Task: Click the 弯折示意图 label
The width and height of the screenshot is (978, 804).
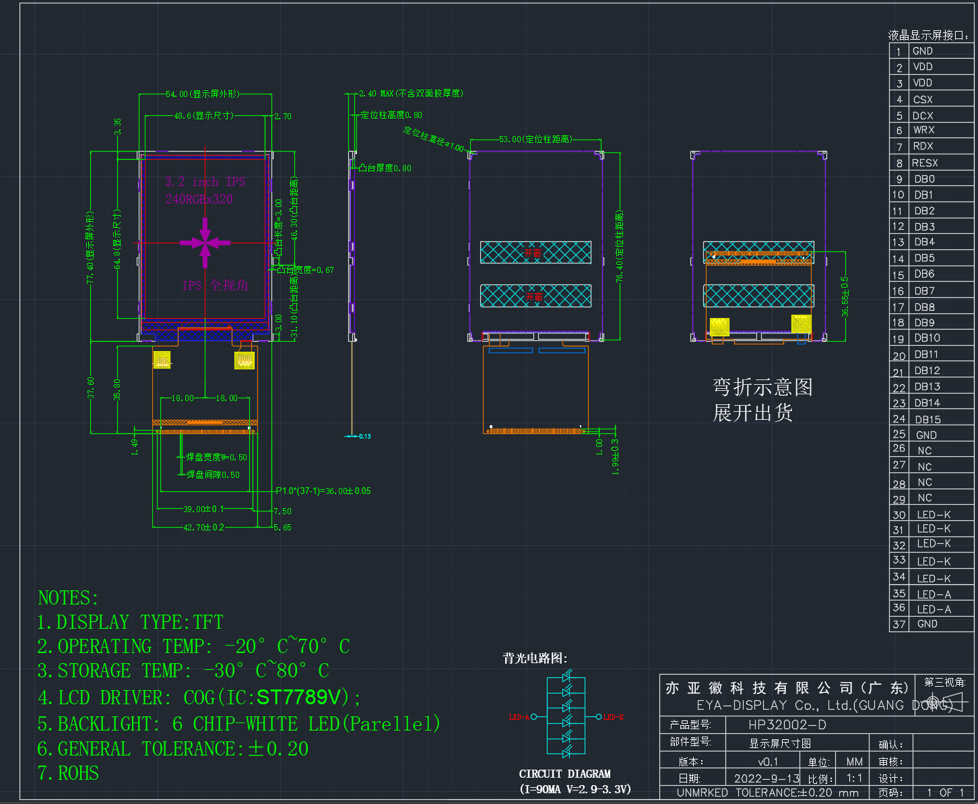Action: [x=762, y=387]
